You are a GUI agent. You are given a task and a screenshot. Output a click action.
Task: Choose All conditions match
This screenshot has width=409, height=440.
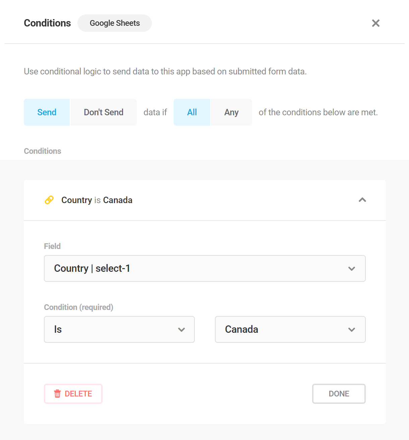coord(192,112)
